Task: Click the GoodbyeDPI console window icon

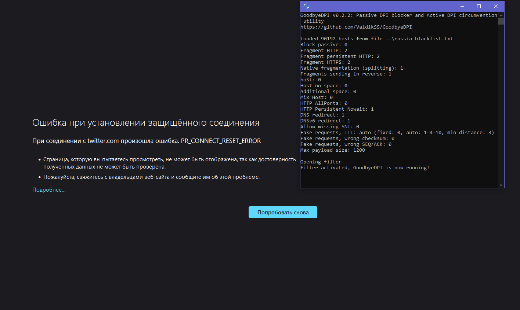Action: click(307, 6)
